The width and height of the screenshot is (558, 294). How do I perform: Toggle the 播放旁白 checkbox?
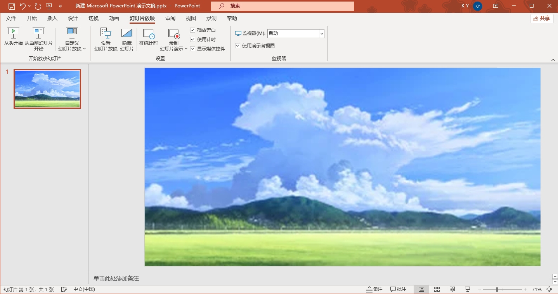tap(193, 30)
